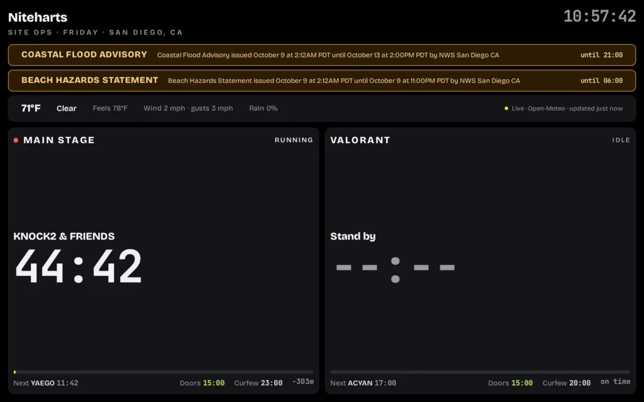This screenshot has width=644, height=402.
Task: Click the Live Open-Meteo updated label
Action: [x=567, y=108]
